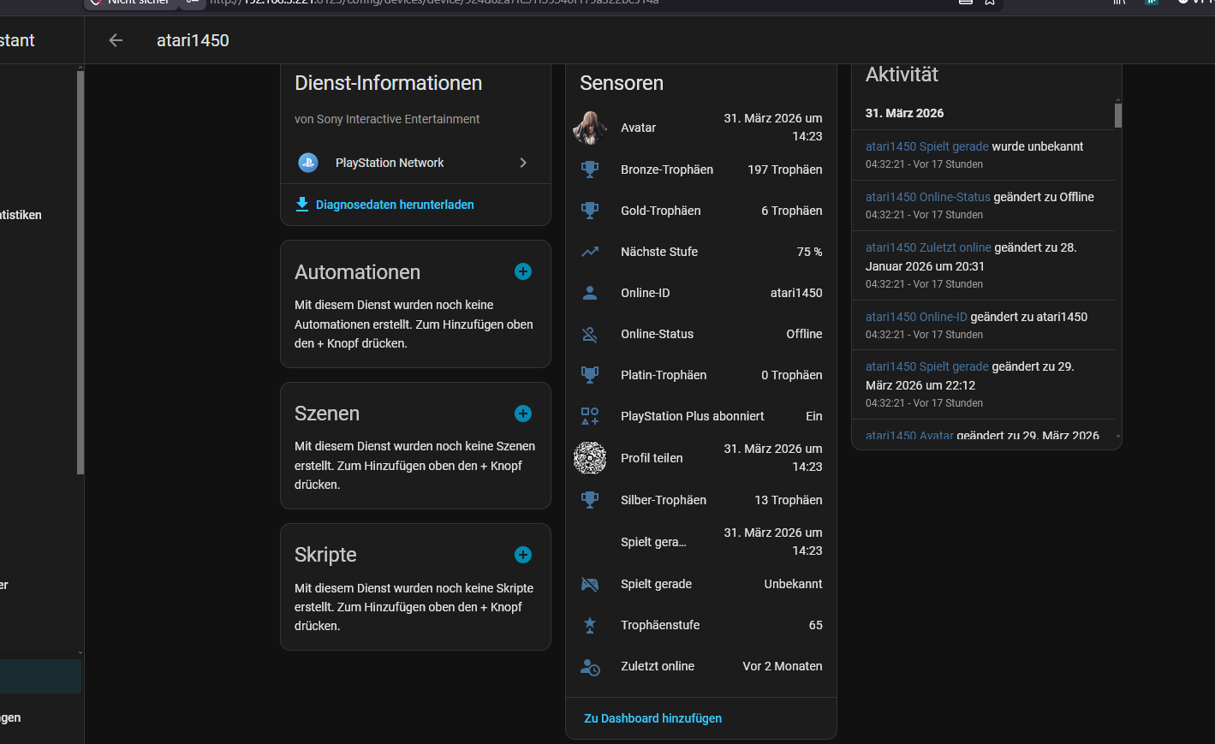The width and height of the screenshot is (1215, 744).
Task: Click the Platin-Trophäen trophy icon
Action: (x=590, y=374)
